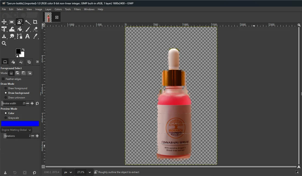The height and width of the screenshot is (176, 302).
Task: Select the Zoom magnifier tool
Action: tap(4, 43)
